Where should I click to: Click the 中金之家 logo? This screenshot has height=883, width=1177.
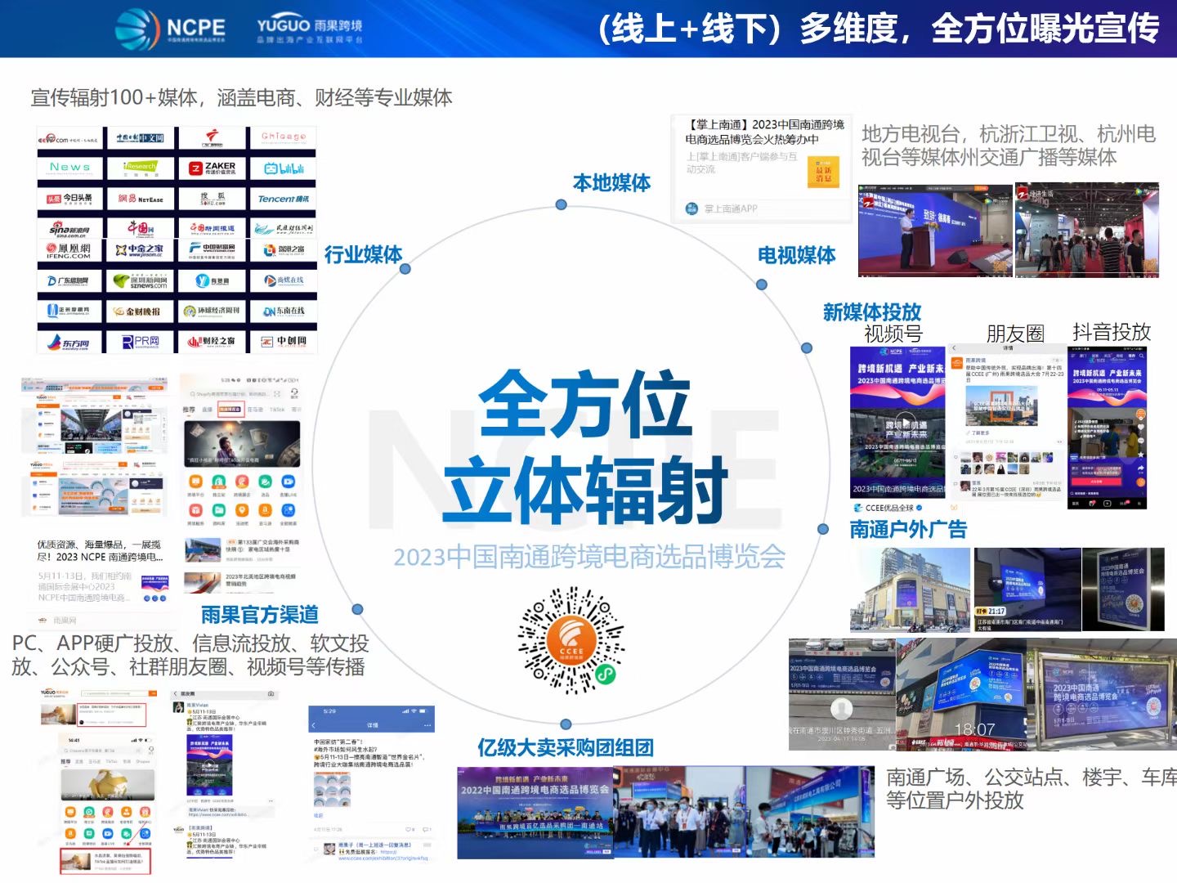140,249
